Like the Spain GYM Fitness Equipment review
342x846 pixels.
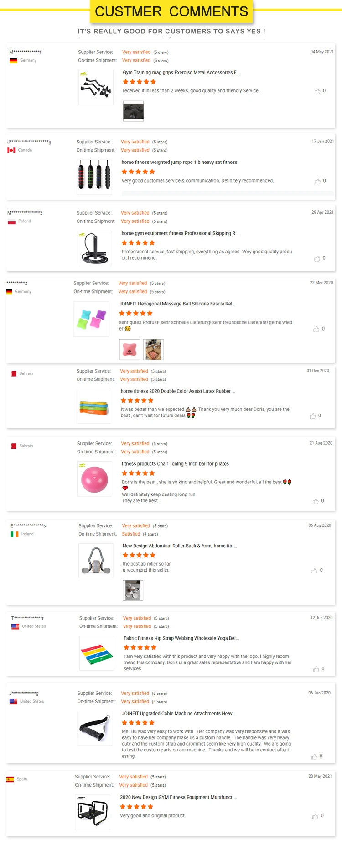(315, 816)
